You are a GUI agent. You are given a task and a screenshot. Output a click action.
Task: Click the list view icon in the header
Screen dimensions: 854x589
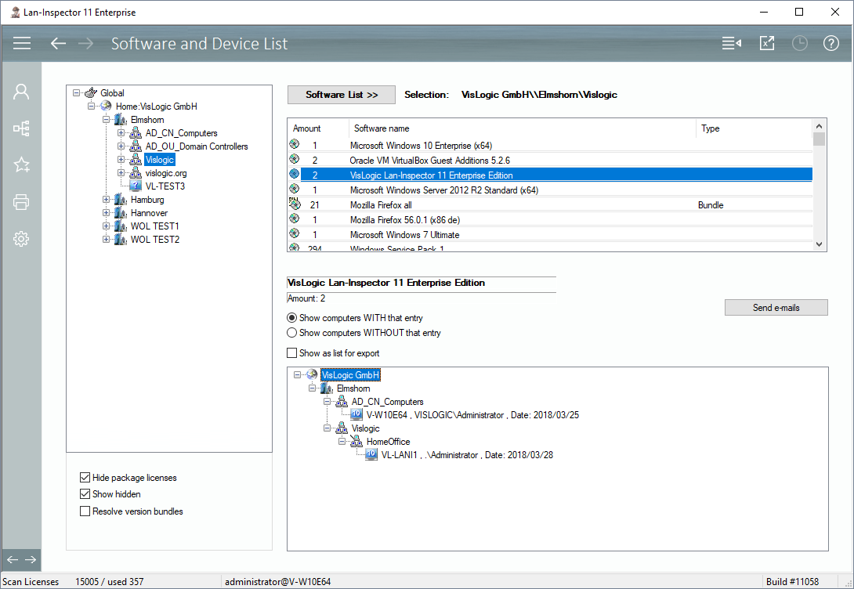(731, 43)
